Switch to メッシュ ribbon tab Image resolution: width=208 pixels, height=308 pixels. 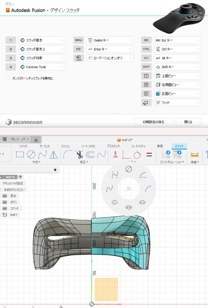point(65,146)
